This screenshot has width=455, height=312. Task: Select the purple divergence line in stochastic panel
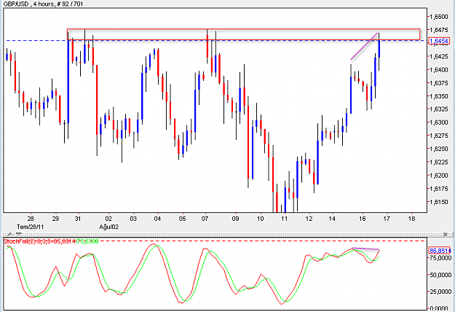(x=365, y=249)
